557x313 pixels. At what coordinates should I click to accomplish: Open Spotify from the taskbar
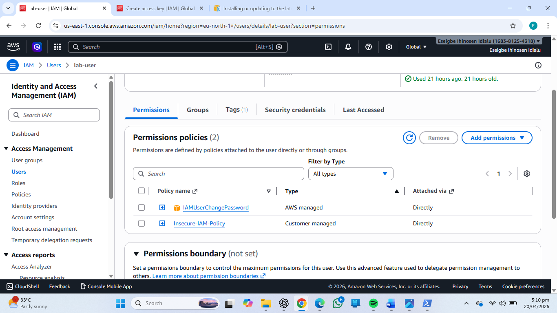[374, 303]
